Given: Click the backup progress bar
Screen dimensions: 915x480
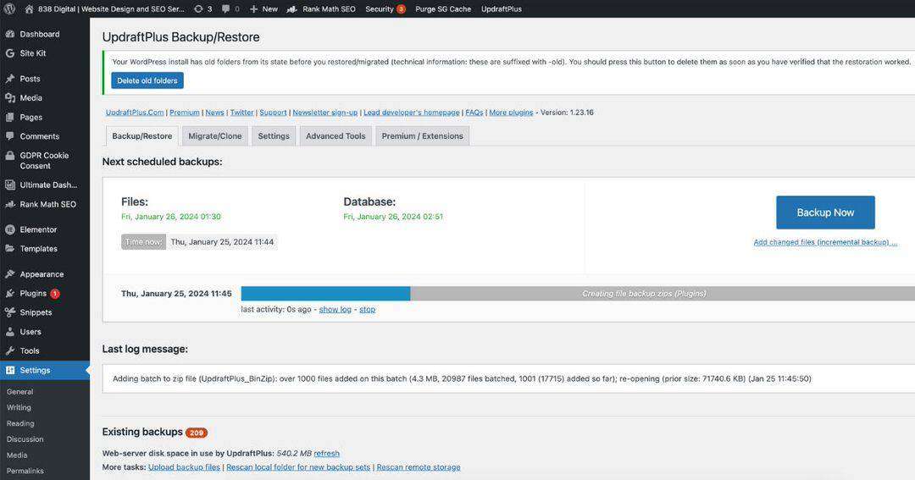Looking at the screenshot, I should click(x=578, y=294).
